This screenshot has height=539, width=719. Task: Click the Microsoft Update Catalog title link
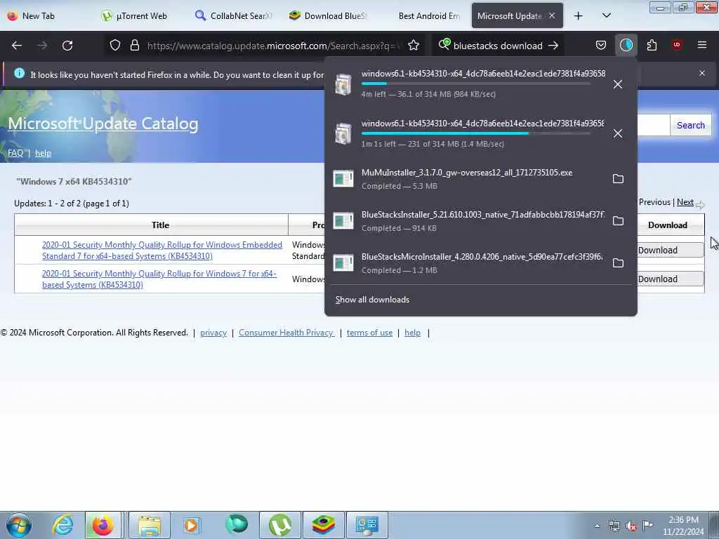click(103, 124)
